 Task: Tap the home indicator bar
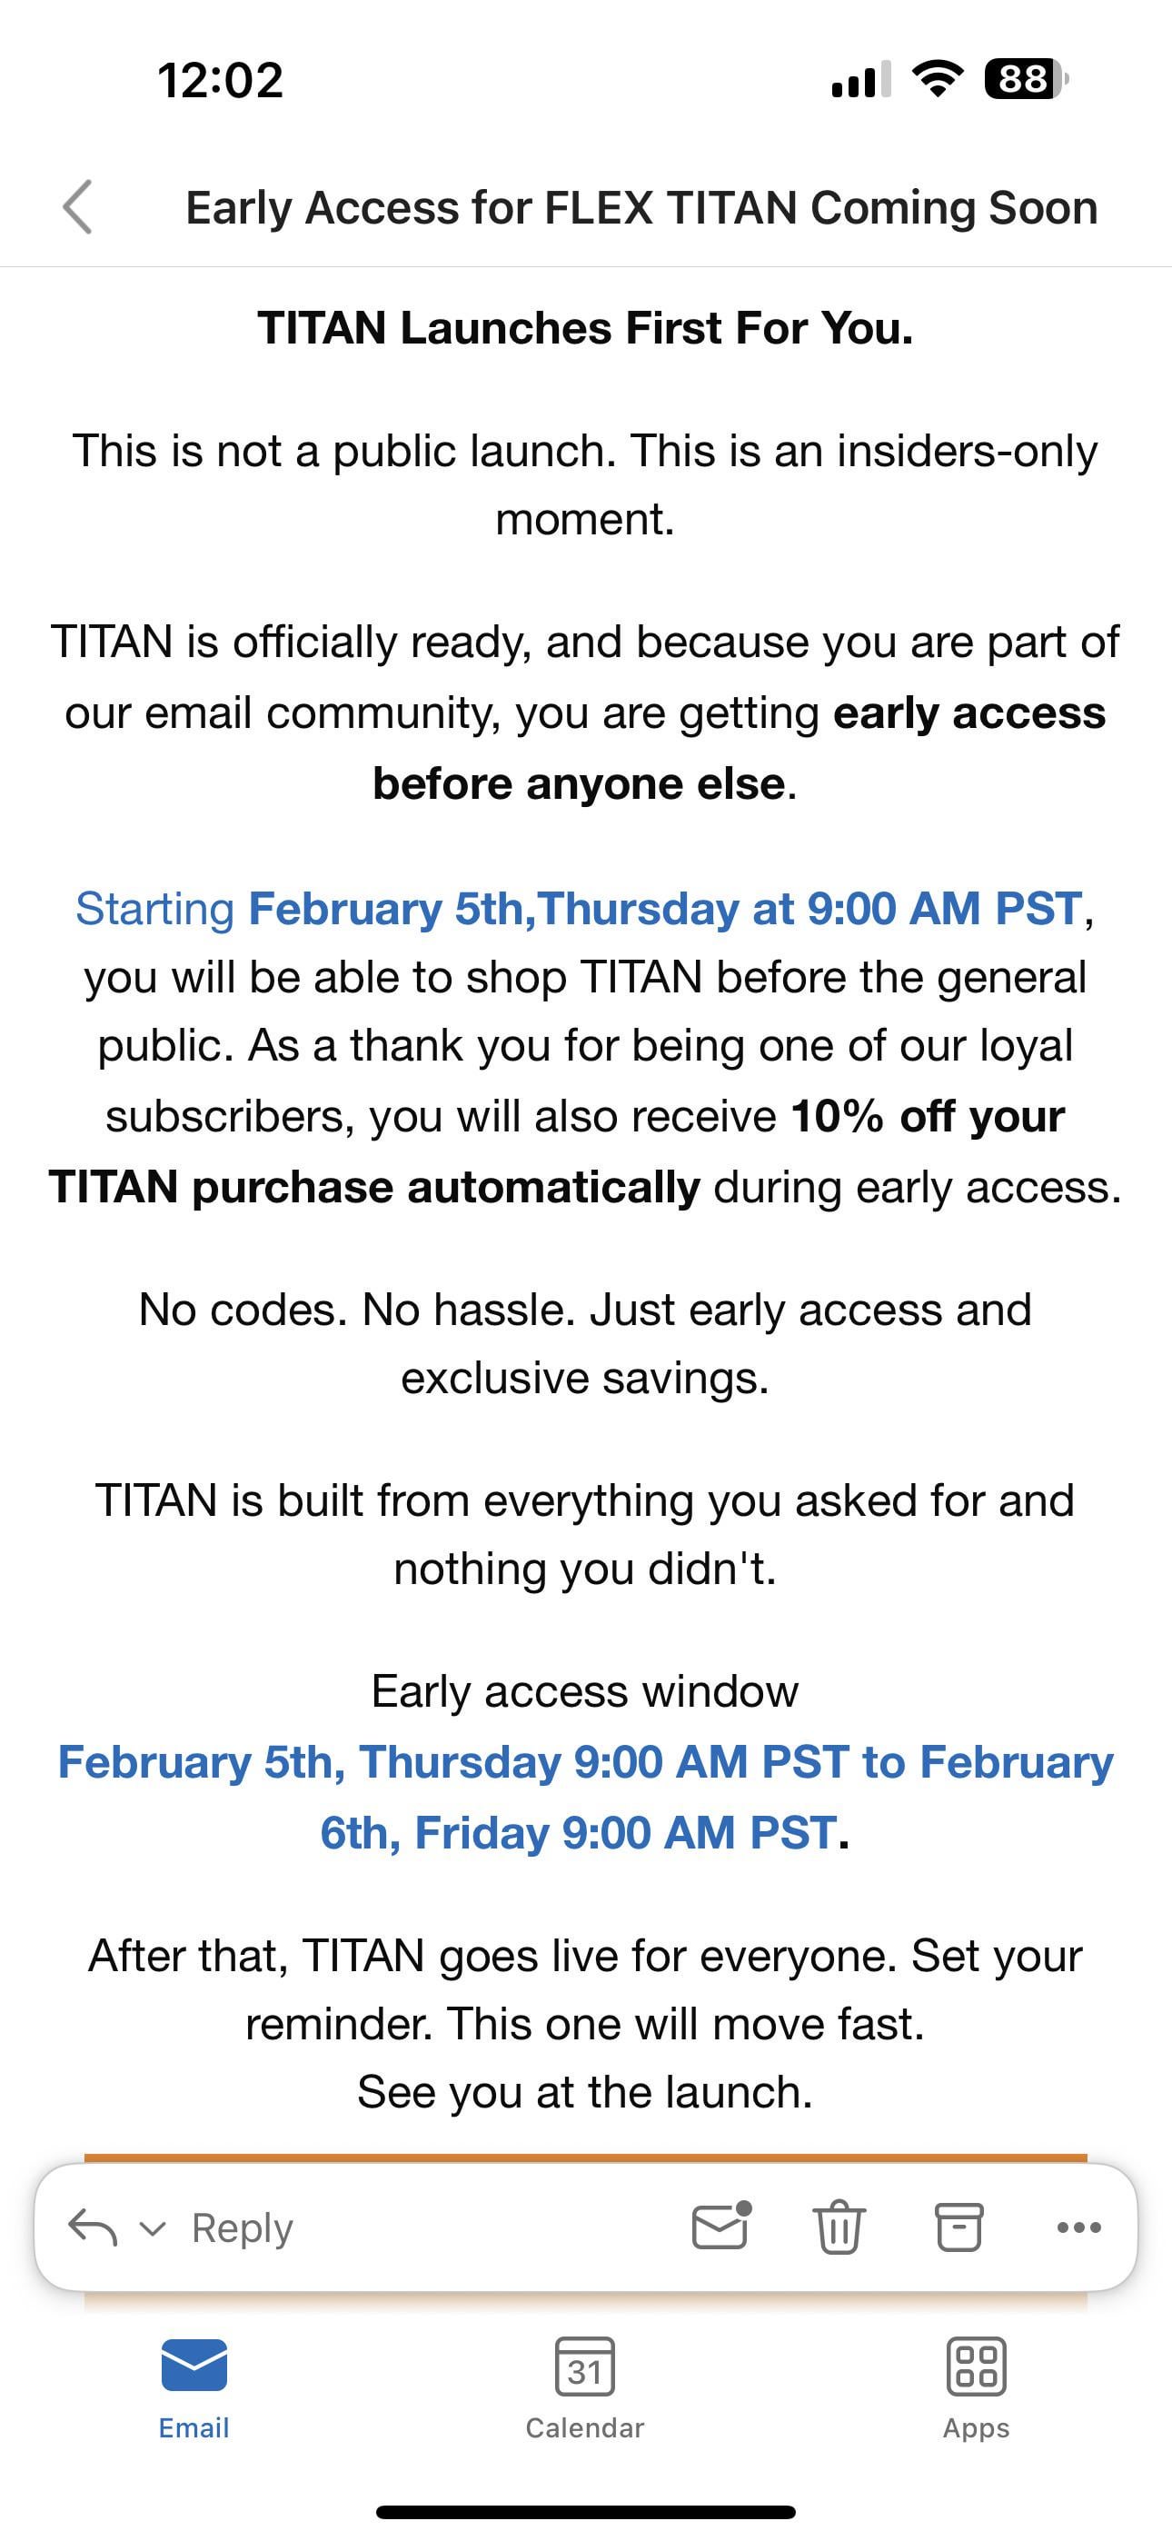pyautogui.click(x=585, y=2511)
